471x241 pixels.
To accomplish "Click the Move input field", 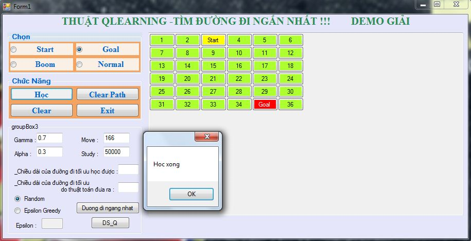I will pos(116,138).
